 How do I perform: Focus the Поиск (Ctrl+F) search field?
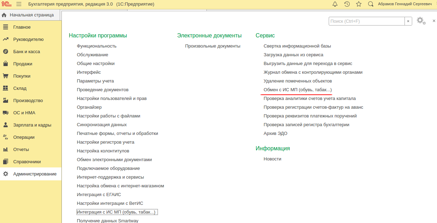[366, 21]
